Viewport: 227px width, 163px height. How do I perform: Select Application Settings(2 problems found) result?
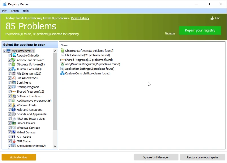(x=89, y=69)
